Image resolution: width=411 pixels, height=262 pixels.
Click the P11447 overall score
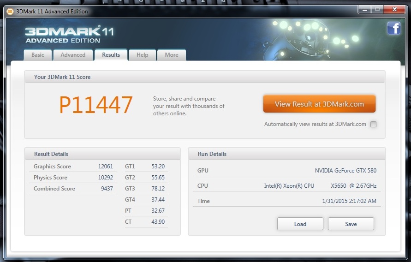point(96,105)
